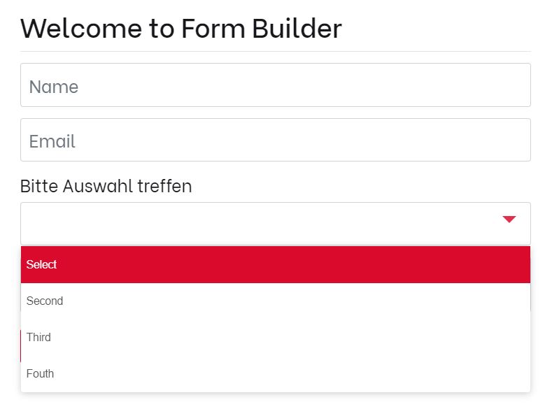The width and height of the screenshot is (559, 409).
Task: Pick Second from the dropdown list
Action: (275, 301)
